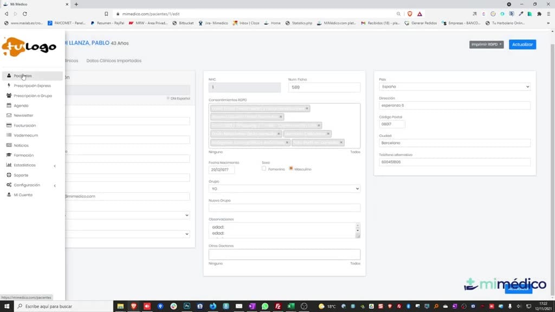The image size is (555, 312).
Task: Open the País dropdown showing España
Action: (x=455, y=87)
